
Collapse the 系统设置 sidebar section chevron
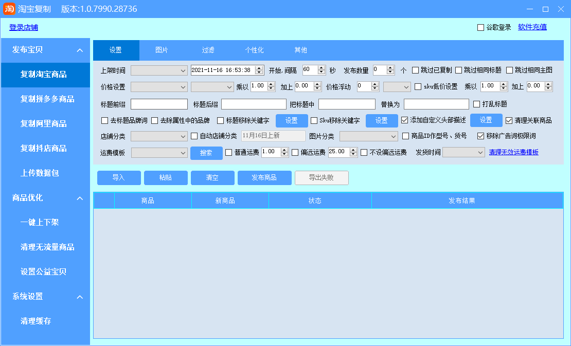[80, 297]
